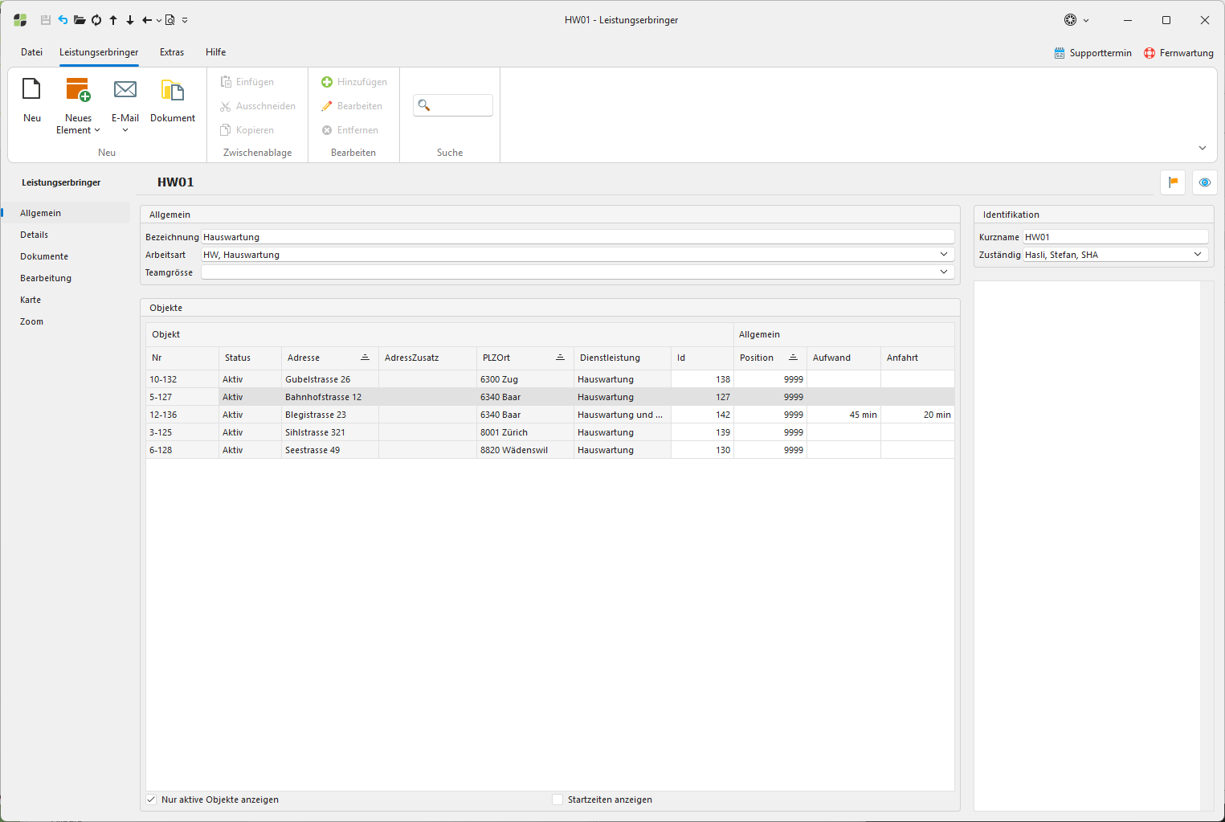Click the 45 min Aufwand cell
The image size is (1225, 822).
(x=843, y=415)
